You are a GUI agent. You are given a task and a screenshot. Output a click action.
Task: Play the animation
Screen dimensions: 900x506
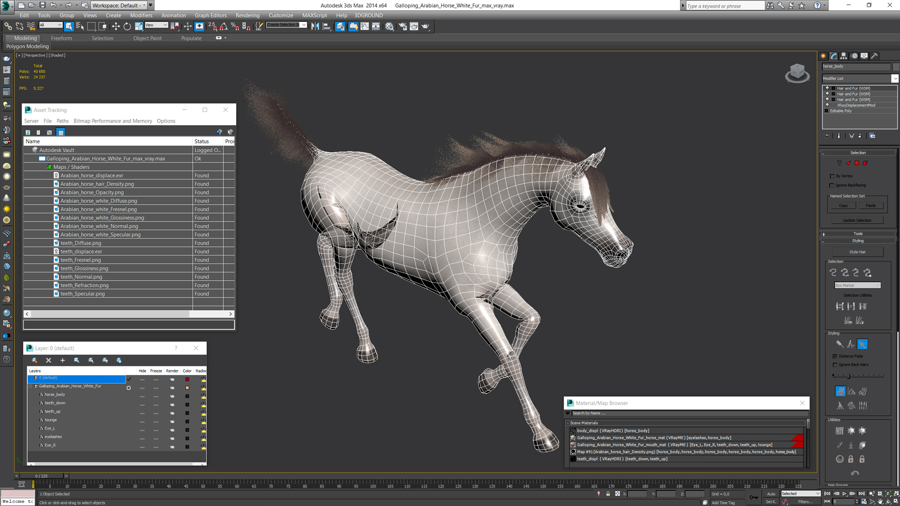844,493
